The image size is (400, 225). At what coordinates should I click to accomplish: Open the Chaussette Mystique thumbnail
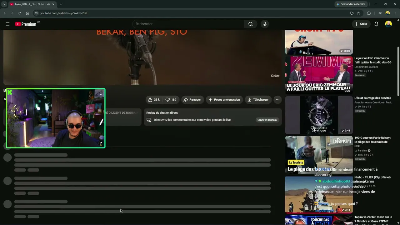[x=319, y=115]
